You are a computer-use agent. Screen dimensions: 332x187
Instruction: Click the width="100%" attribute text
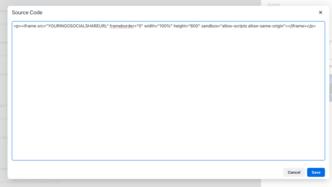pyautogui.click(x=158, y=26)
